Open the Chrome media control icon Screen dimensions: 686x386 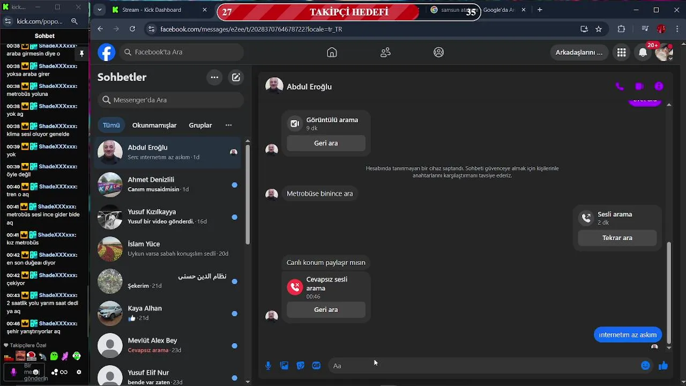pyautogui.click(x=645, y=29)
